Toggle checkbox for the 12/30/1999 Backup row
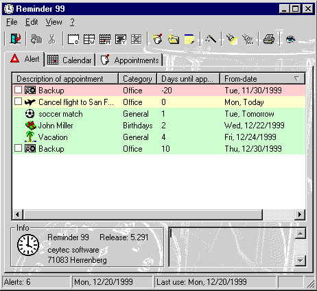Image resolution: width=317 pixels, height=291 pixels. pos(18,148)
